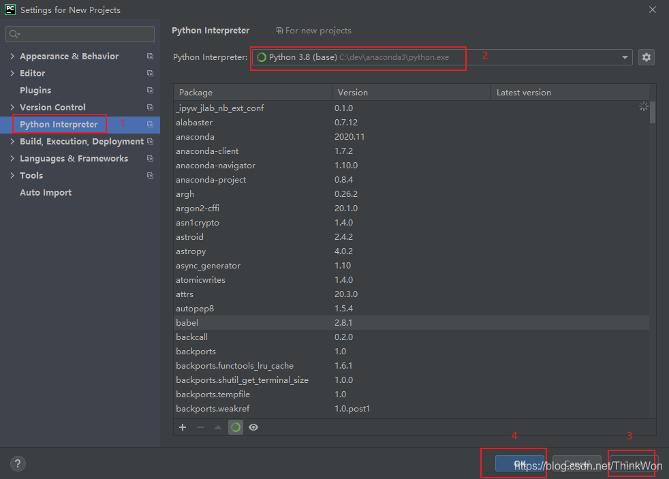Open interpreter settings gear icon
669x479 pixels.
(647, 57)
